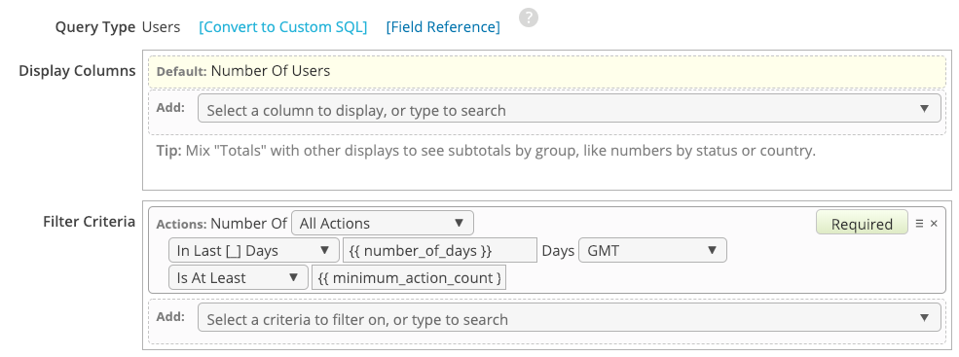Open the filter criteria selection dropdown
Viewport: 959px width, 357px height.
click(x=569, y=318)
